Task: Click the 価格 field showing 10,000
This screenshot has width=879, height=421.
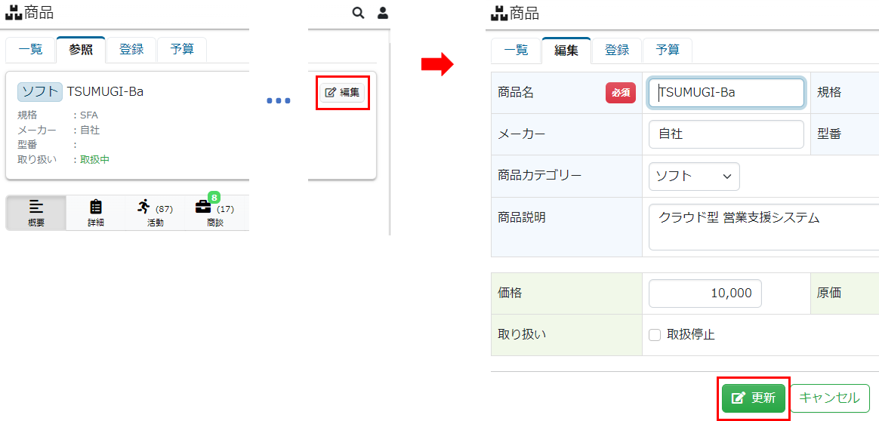Action: (705, 293)
